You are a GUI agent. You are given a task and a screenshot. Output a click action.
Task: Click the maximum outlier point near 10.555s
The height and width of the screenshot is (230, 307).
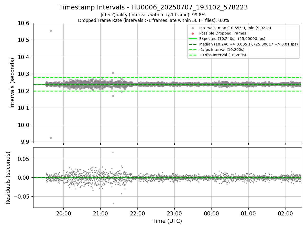tap(51, 31)
